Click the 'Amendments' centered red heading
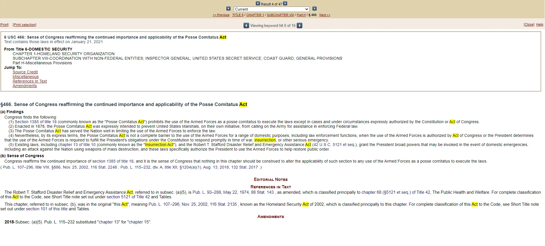 tap(271, 217)
